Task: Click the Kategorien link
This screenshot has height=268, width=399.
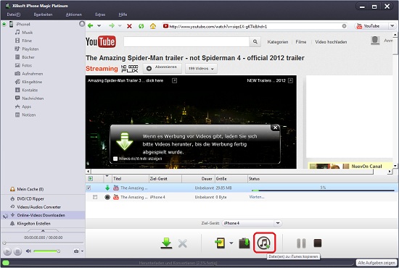Action: coord(278,42)
